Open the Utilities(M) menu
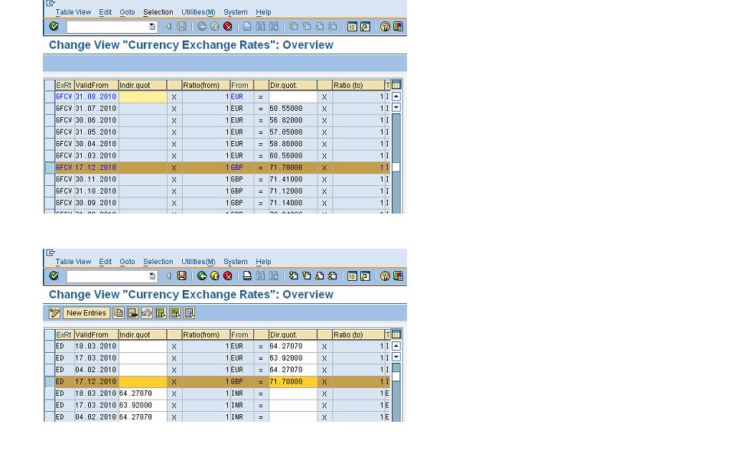The height and width of the screenshot is (470, 736). tap(198, 12)
